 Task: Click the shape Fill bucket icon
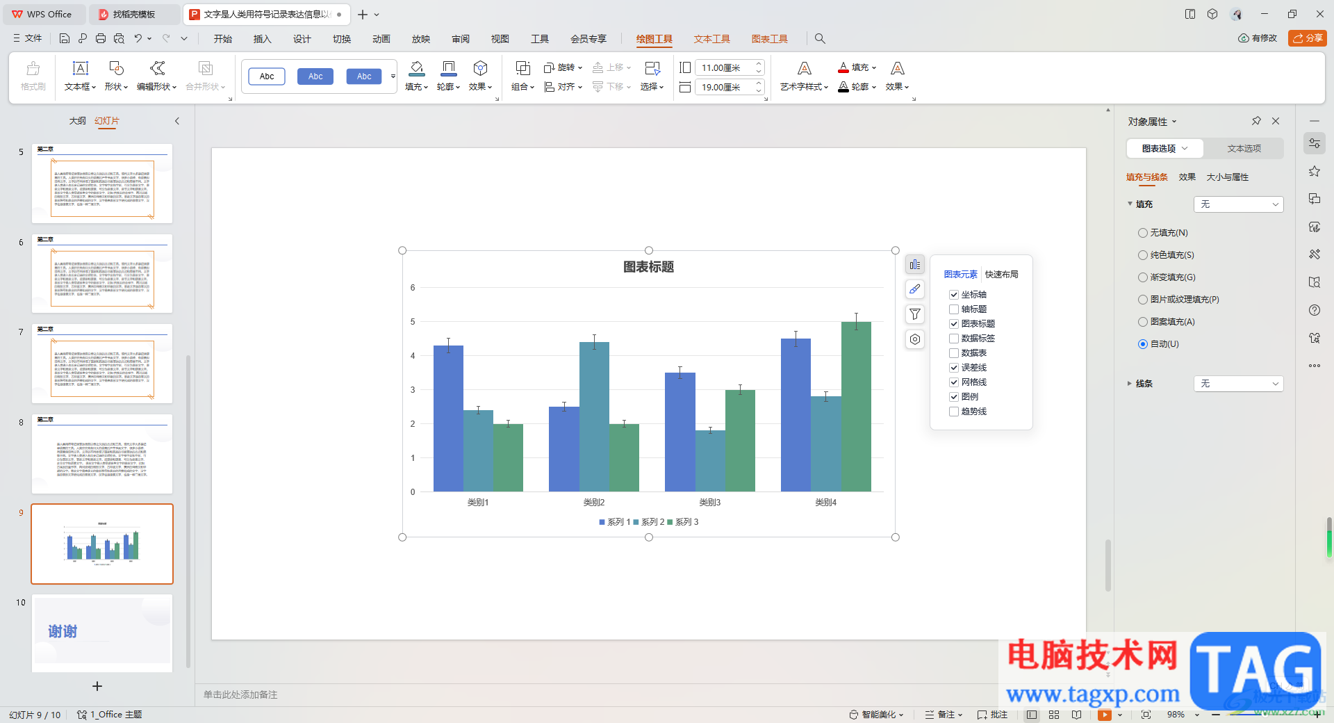(x=416, y=68)
